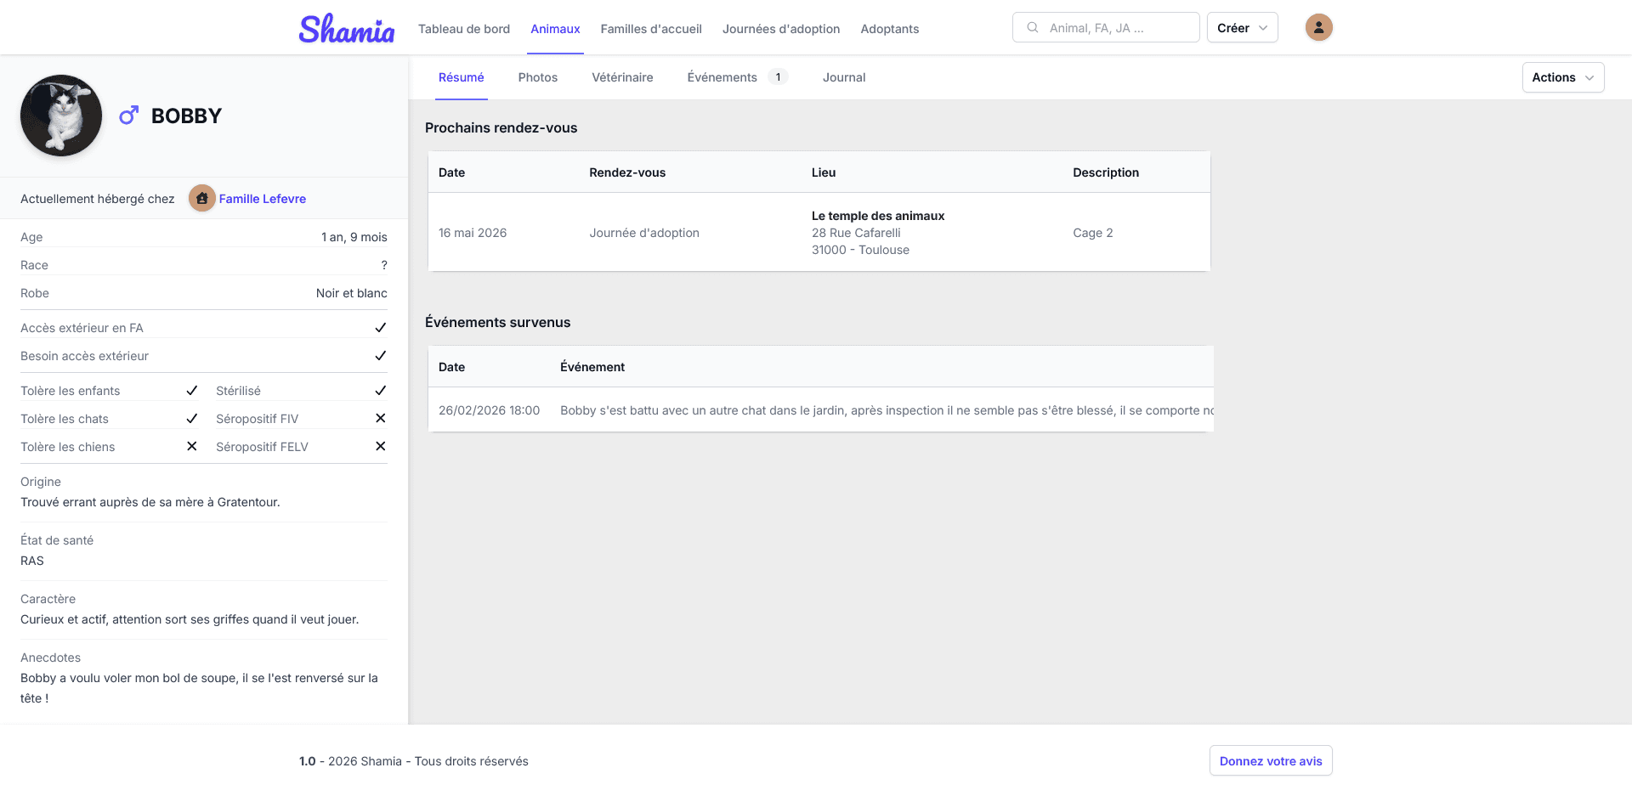Click the Shamia logo
1632x796 pixels.
pos(346,29)
